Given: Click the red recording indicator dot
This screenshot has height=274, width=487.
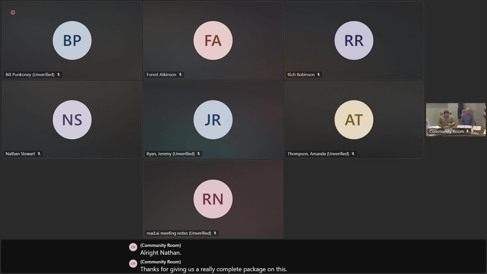Looking at the screenshot, I should pos(13,12).
